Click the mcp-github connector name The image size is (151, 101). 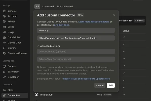46,95
